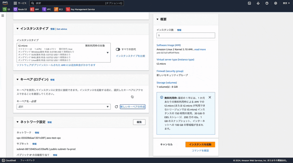Click the ami-027a31eff54f1fe4c identifier
The height and width of the screenshot is (163, 293).
[x=168, y=53]
